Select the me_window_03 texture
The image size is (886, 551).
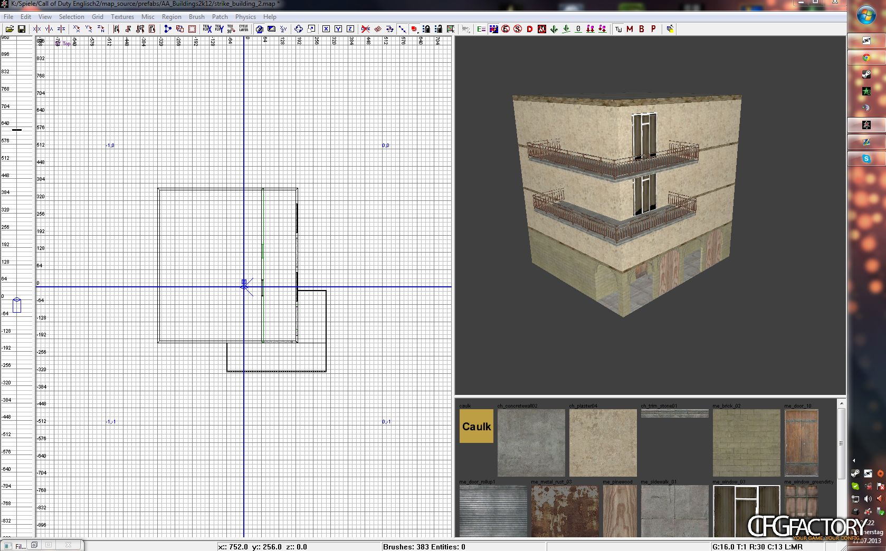[x=746, y=511]
